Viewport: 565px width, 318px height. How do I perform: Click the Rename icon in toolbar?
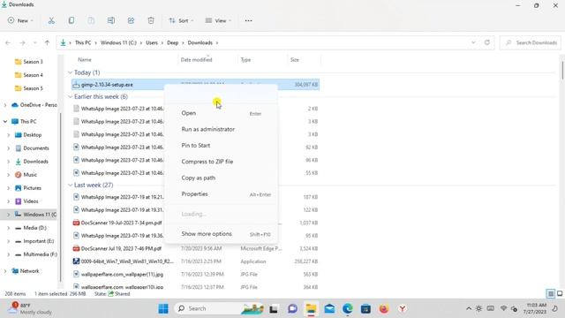(x=111, y=20)
